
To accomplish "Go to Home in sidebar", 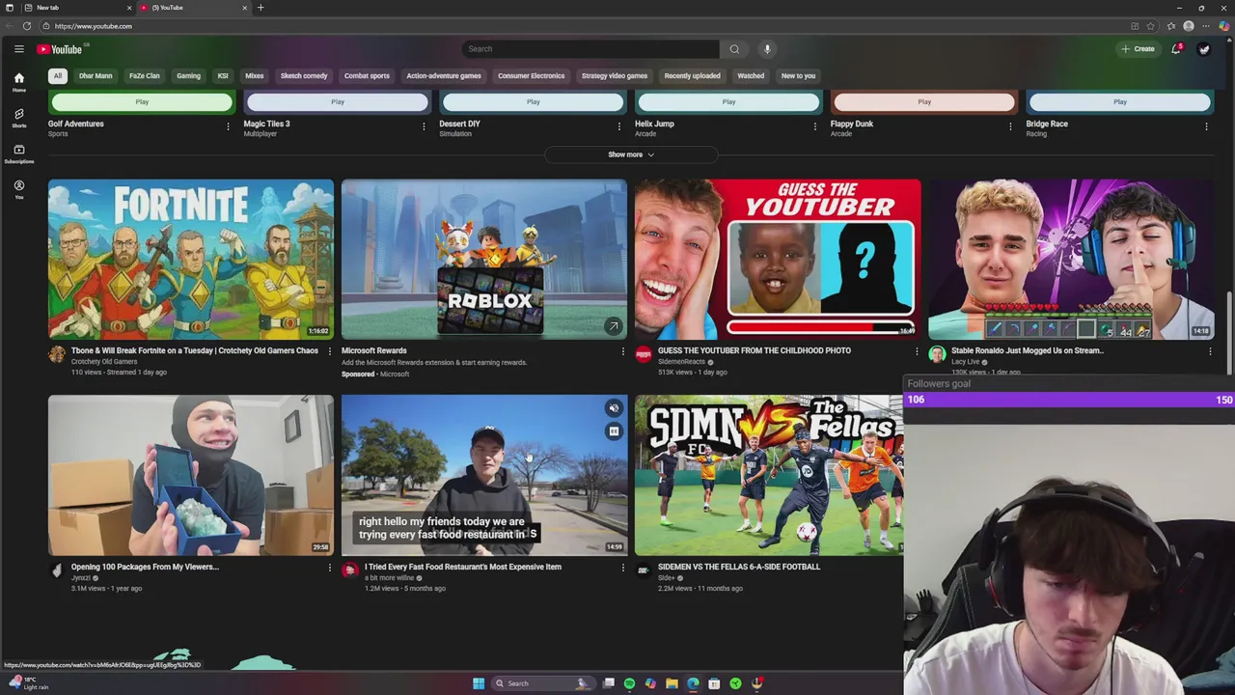I will 18,82.
